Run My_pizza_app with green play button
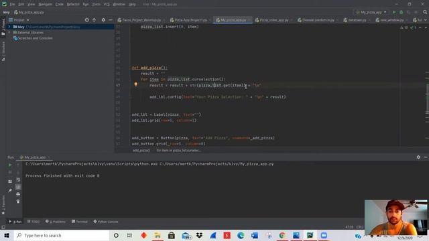Screen dimensions: 429x241 394,12
